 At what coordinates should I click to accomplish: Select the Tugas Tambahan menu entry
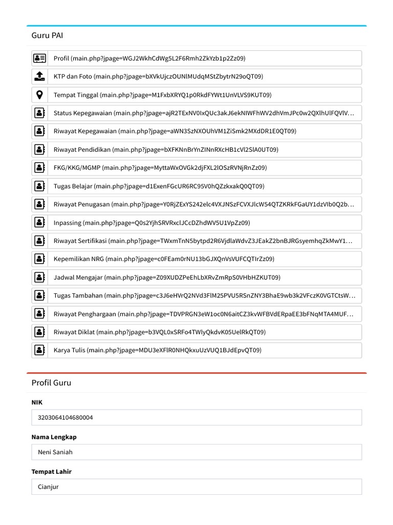(204, 295)
